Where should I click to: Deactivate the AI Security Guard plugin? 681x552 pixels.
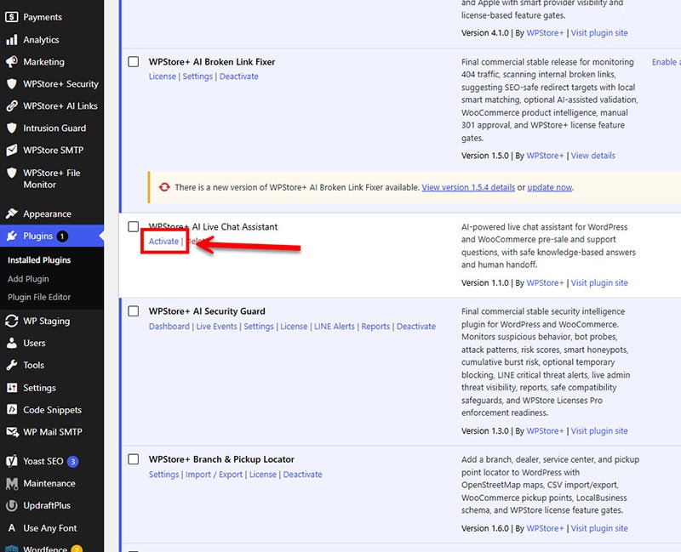[x=416, y=327]
